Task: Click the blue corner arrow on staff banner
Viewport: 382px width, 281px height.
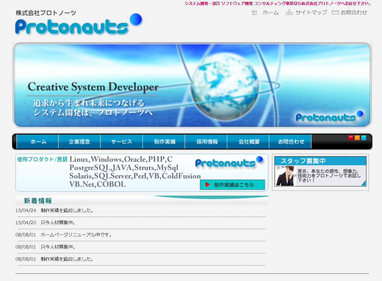Action: point(363,183)
